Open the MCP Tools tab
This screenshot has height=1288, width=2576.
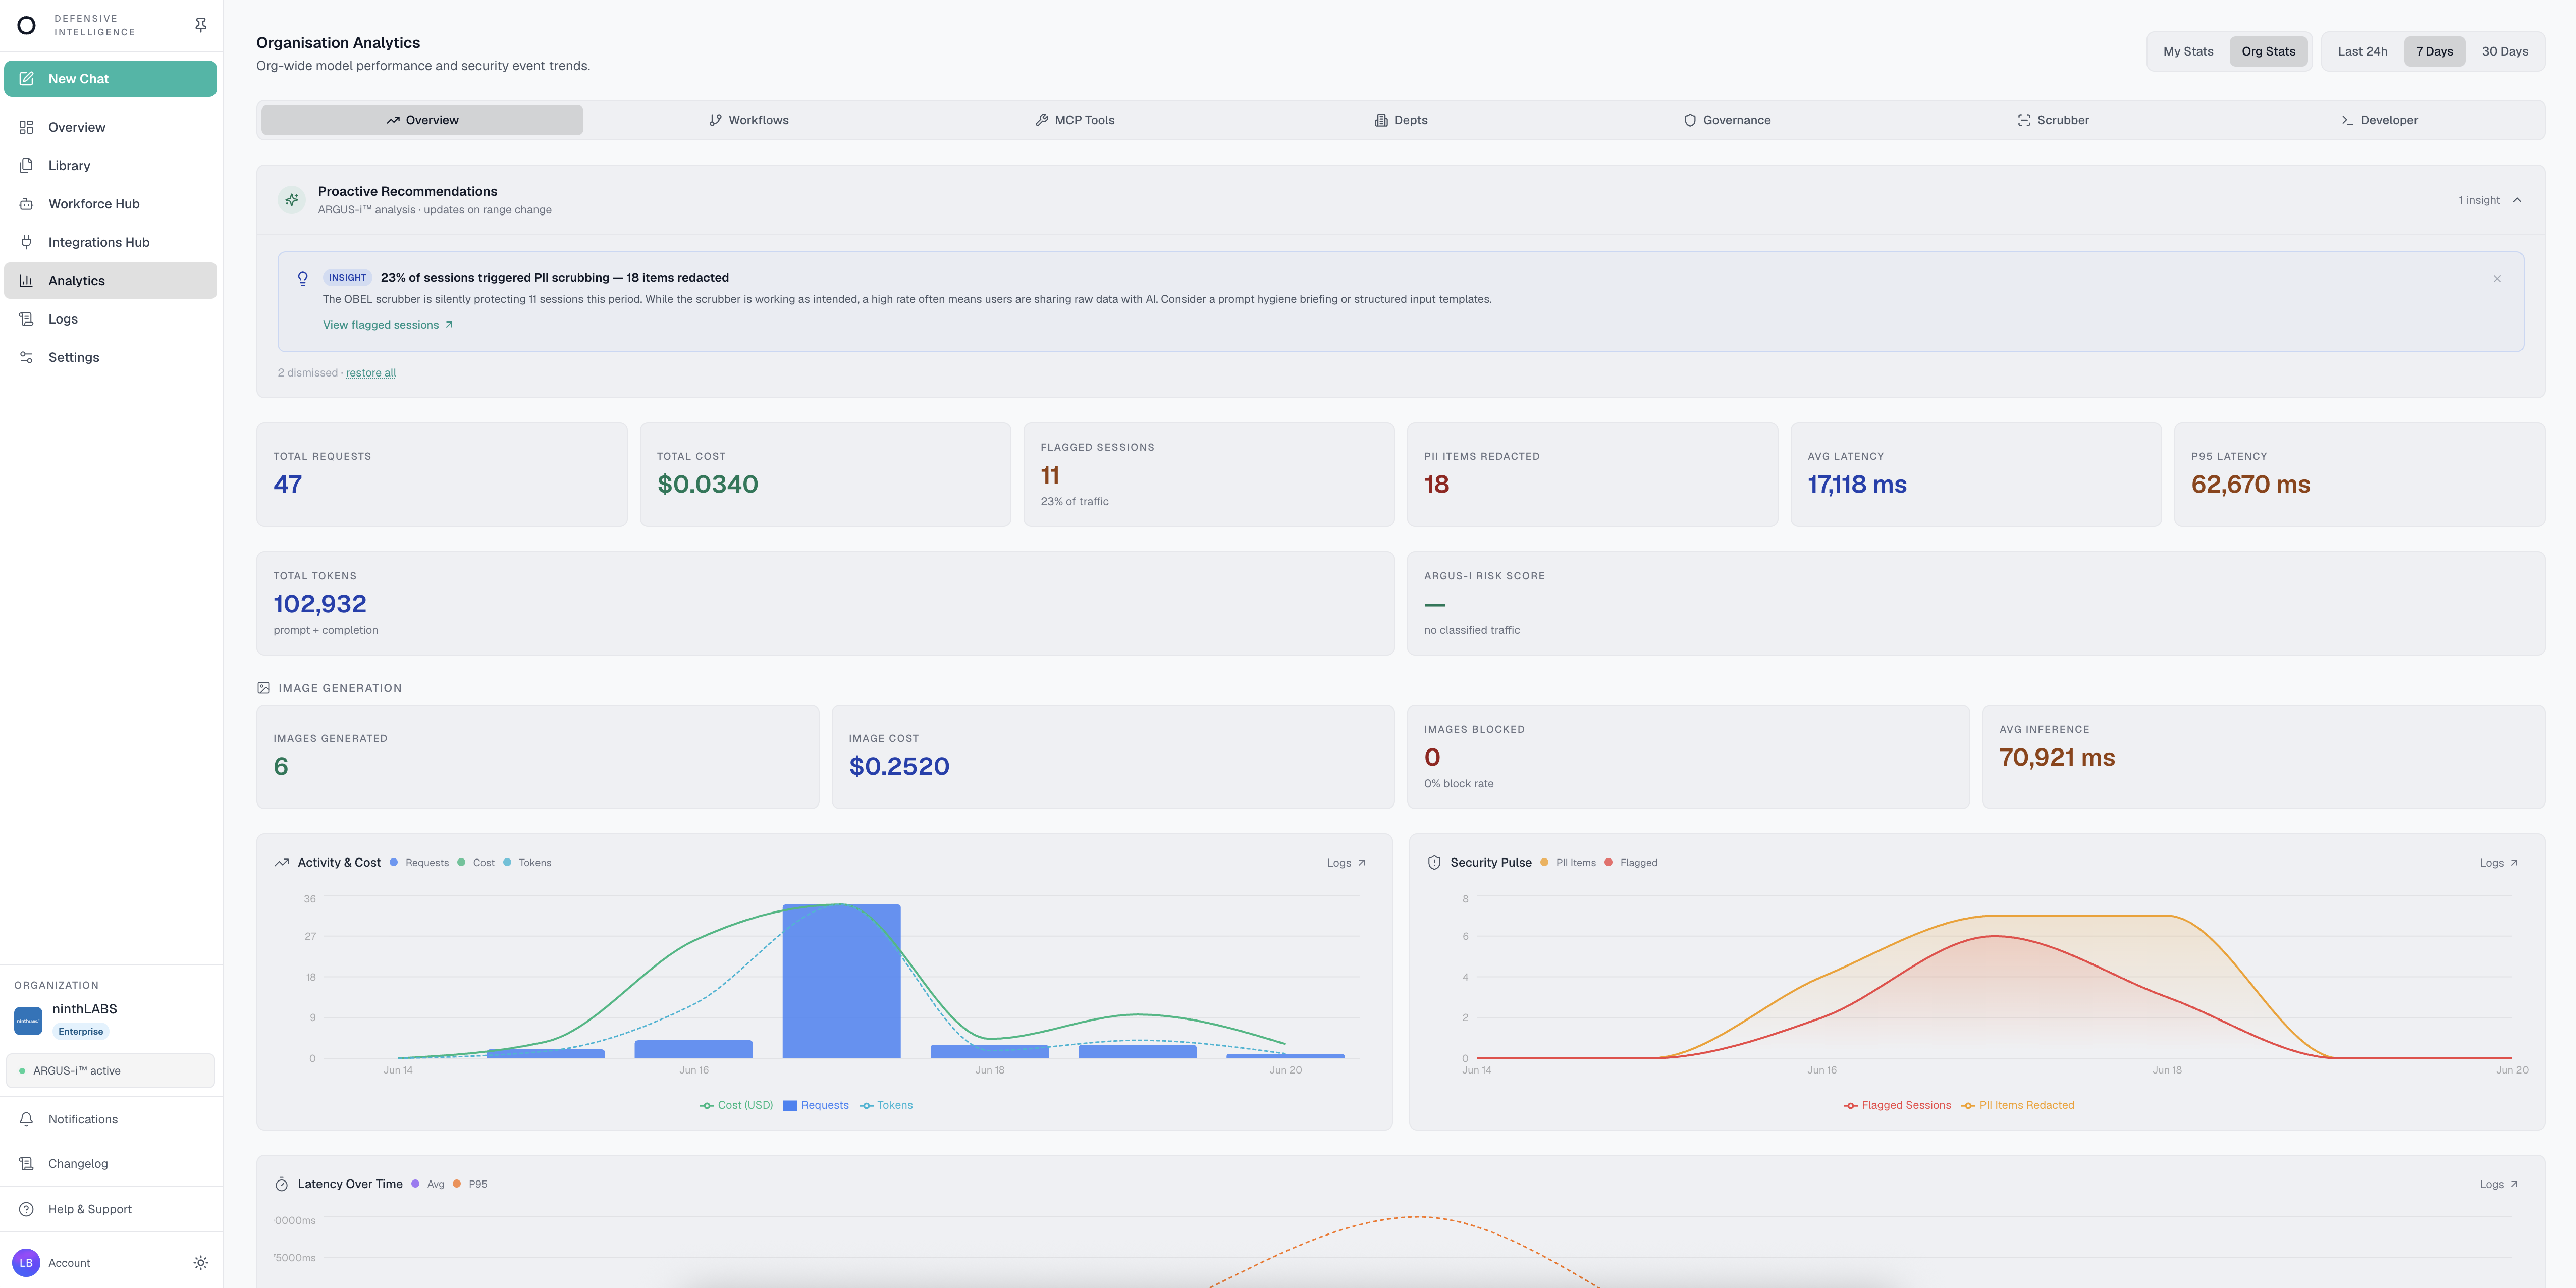click(x=1075, y=120)
